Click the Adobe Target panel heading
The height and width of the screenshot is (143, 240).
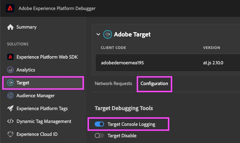(x=132, y=34)
